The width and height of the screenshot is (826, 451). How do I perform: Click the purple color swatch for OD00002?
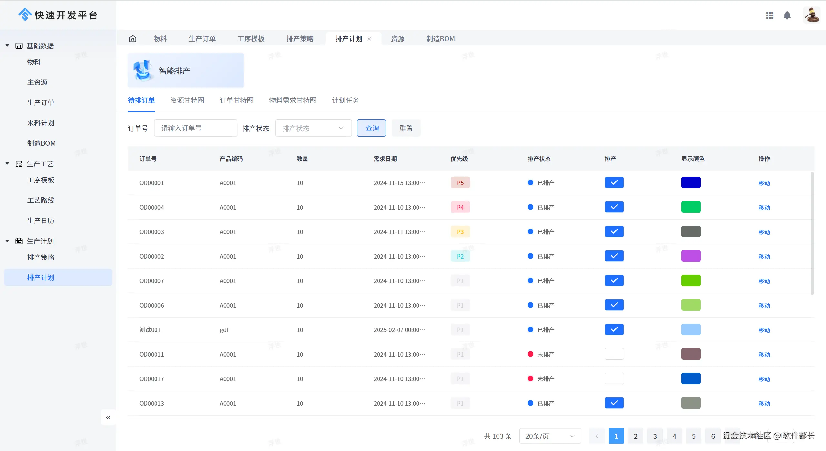(691, 256)
